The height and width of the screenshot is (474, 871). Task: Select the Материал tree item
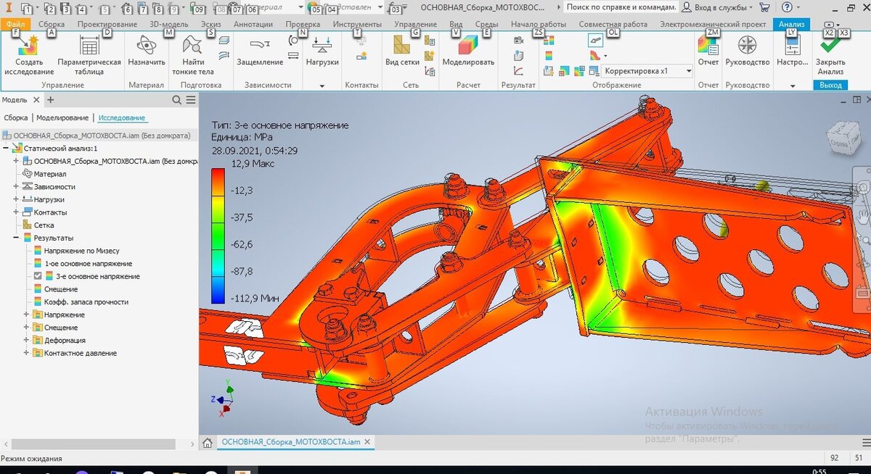click(49, 174)
